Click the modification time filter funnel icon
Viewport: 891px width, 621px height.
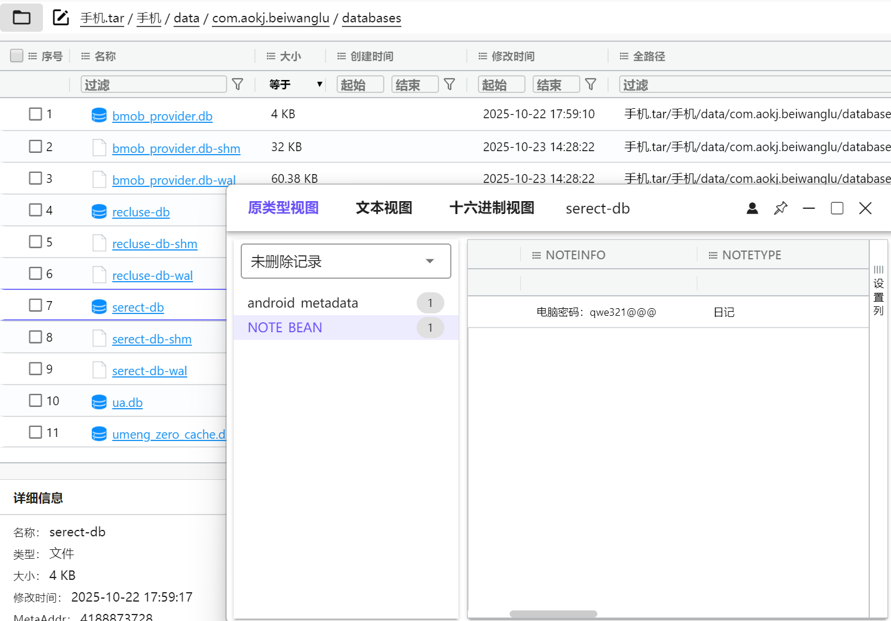point(591,84)
